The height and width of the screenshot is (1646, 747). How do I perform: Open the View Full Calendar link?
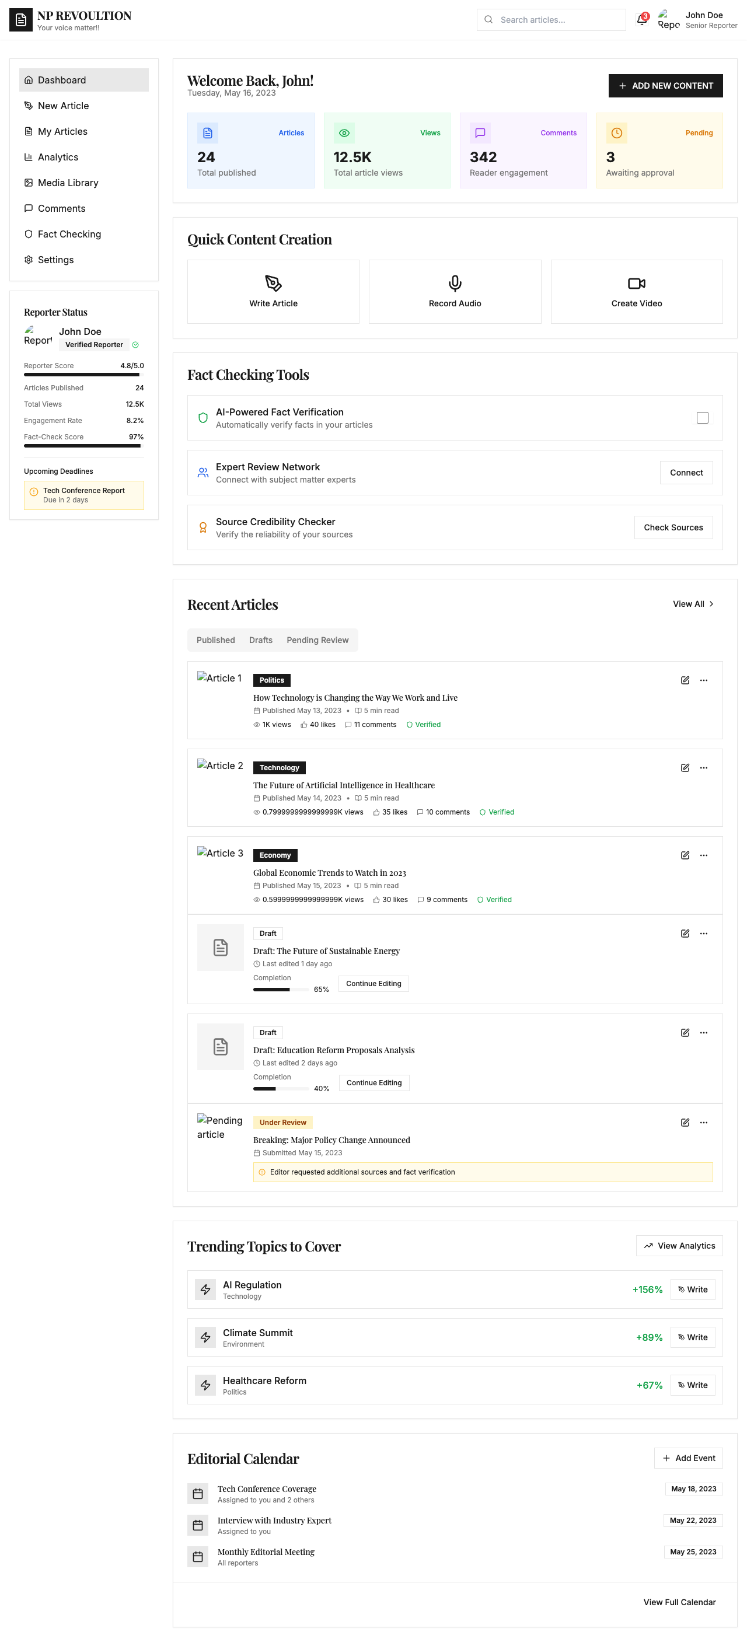pos(679,1602)
